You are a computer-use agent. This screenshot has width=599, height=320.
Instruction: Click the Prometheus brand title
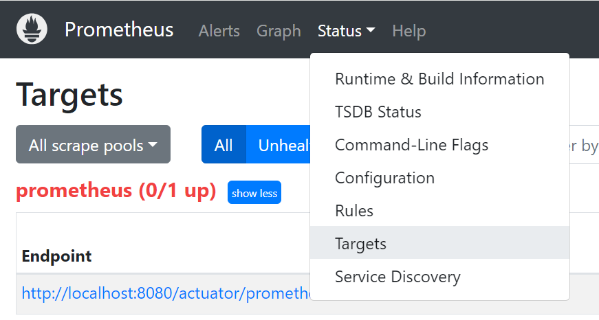(x=119, y=30)
